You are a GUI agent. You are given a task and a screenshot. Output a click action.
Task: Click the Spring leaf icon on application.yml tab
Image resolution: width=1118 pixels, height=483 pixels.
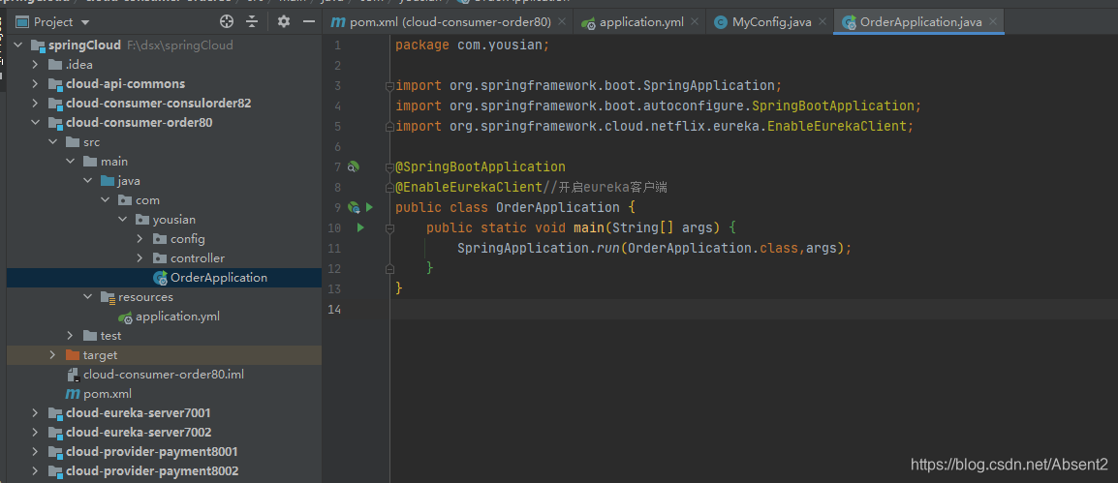tap(588, 23)
